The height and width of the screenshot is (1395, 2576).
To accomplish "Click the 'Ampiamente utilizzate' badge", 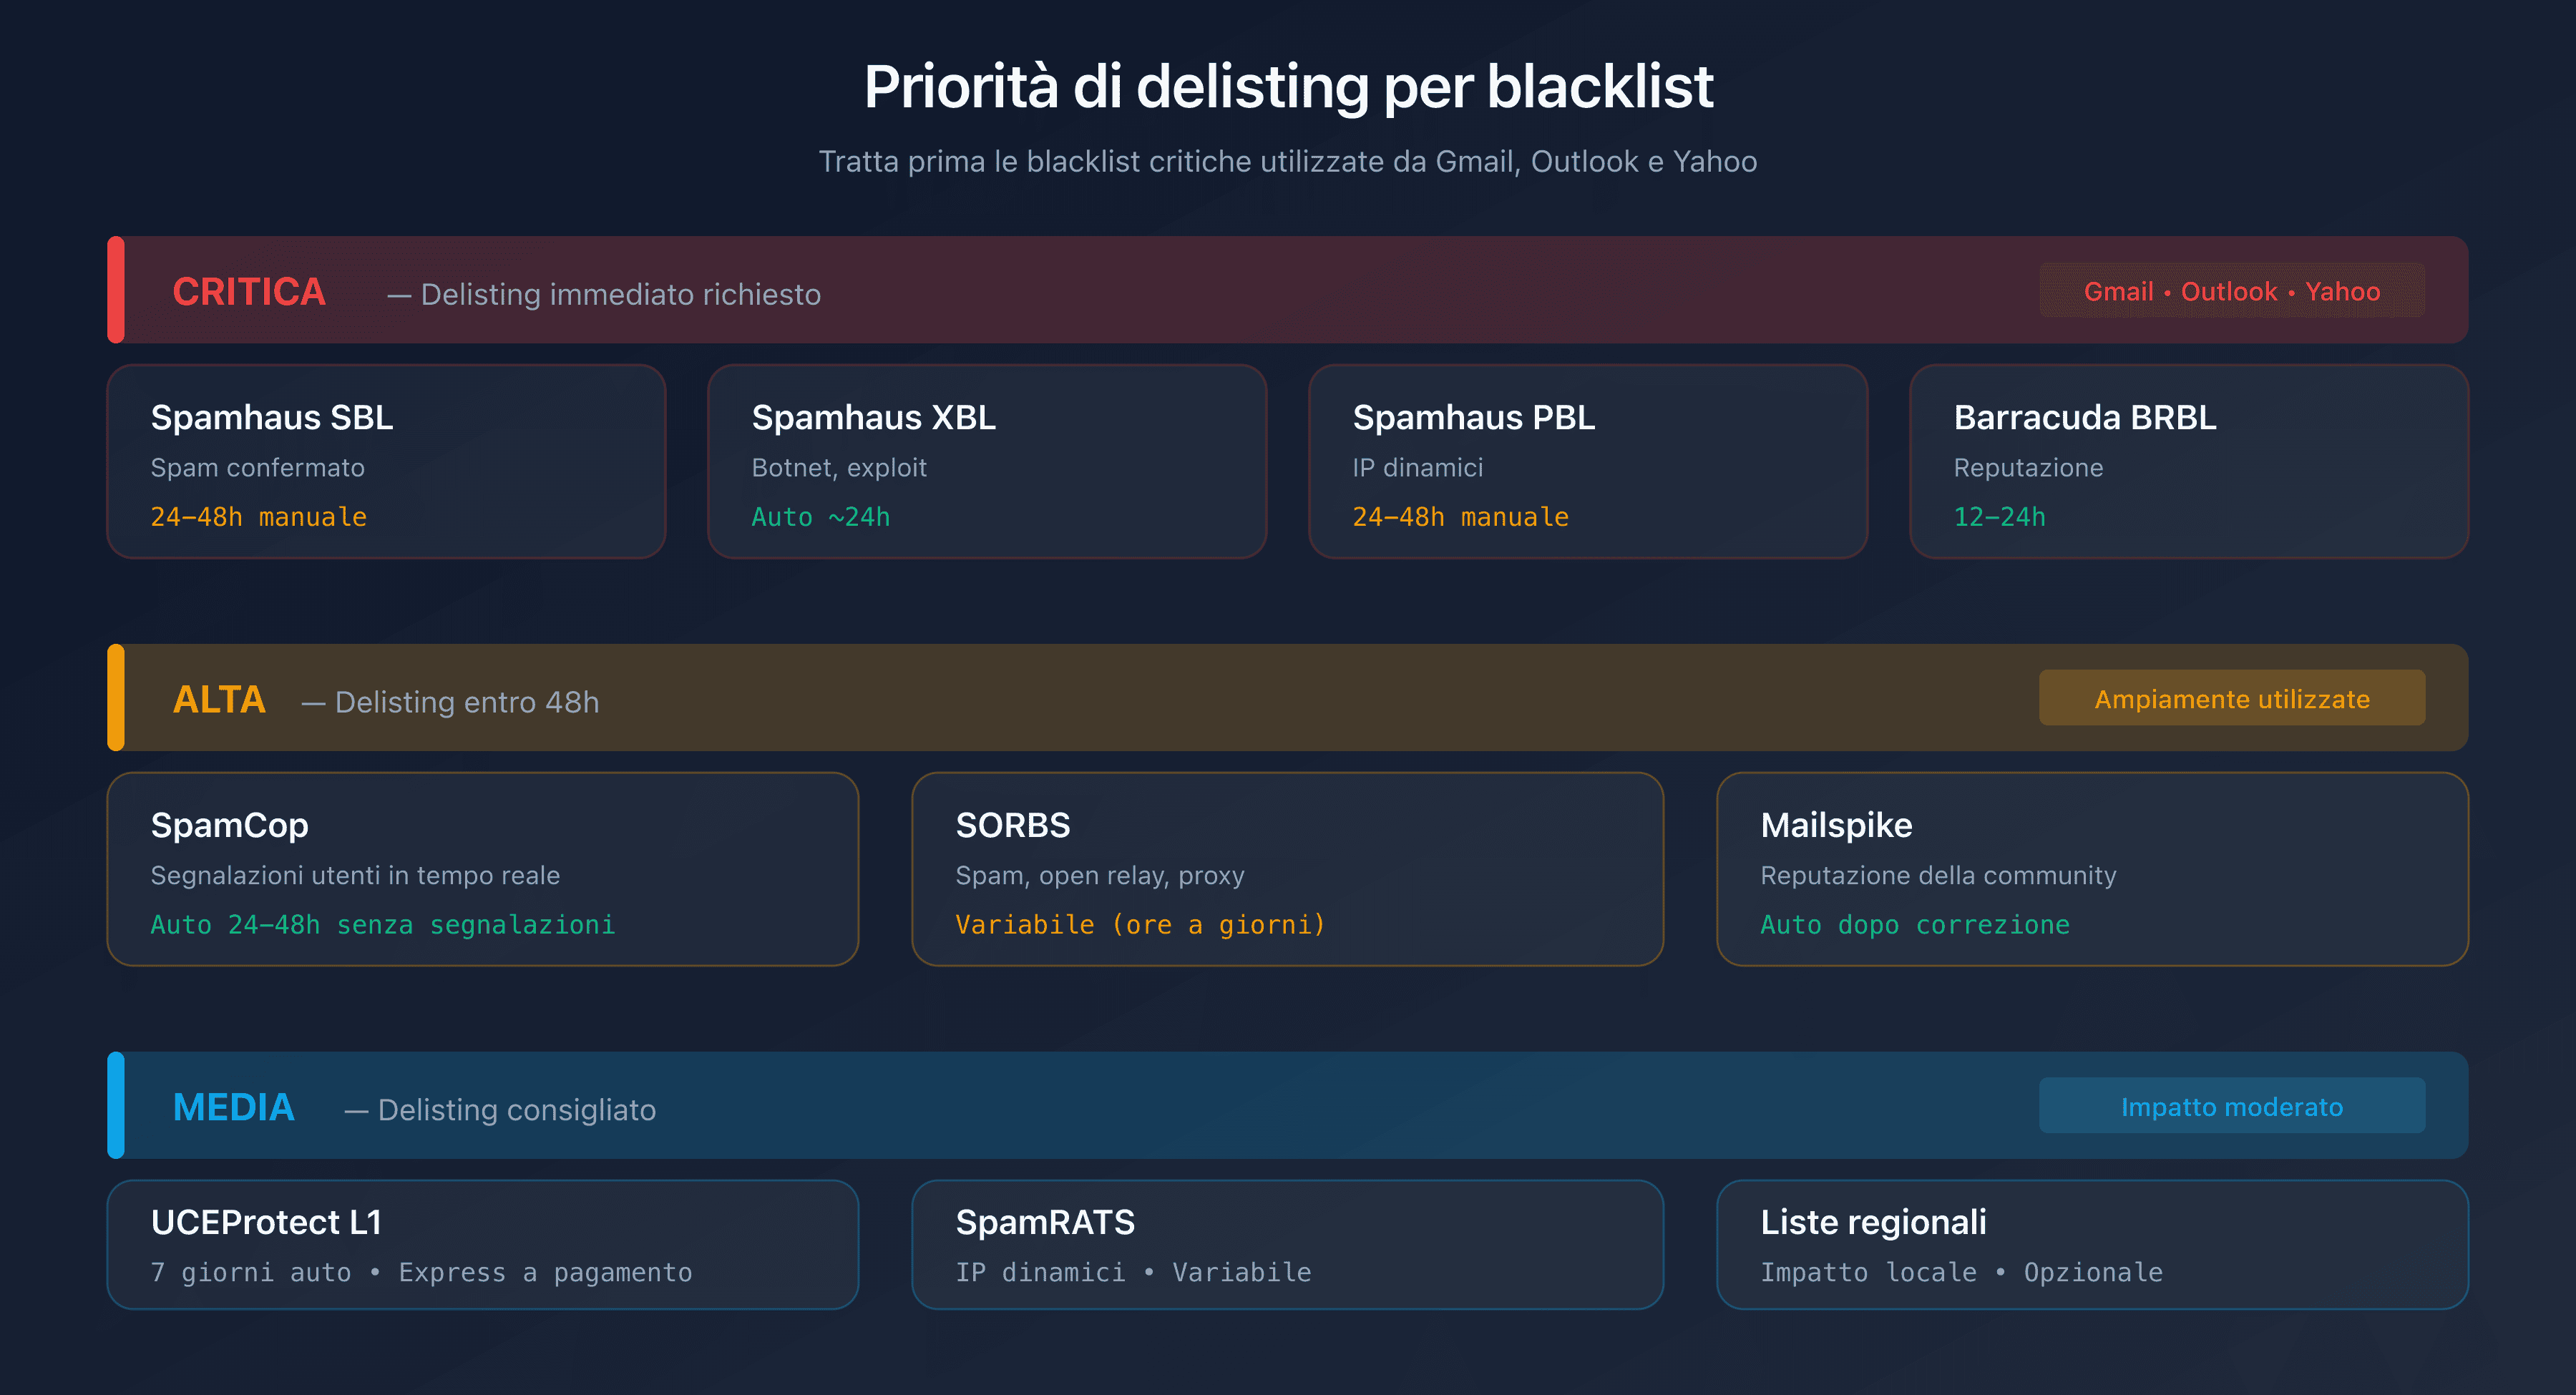I will tap(2232, 698).
